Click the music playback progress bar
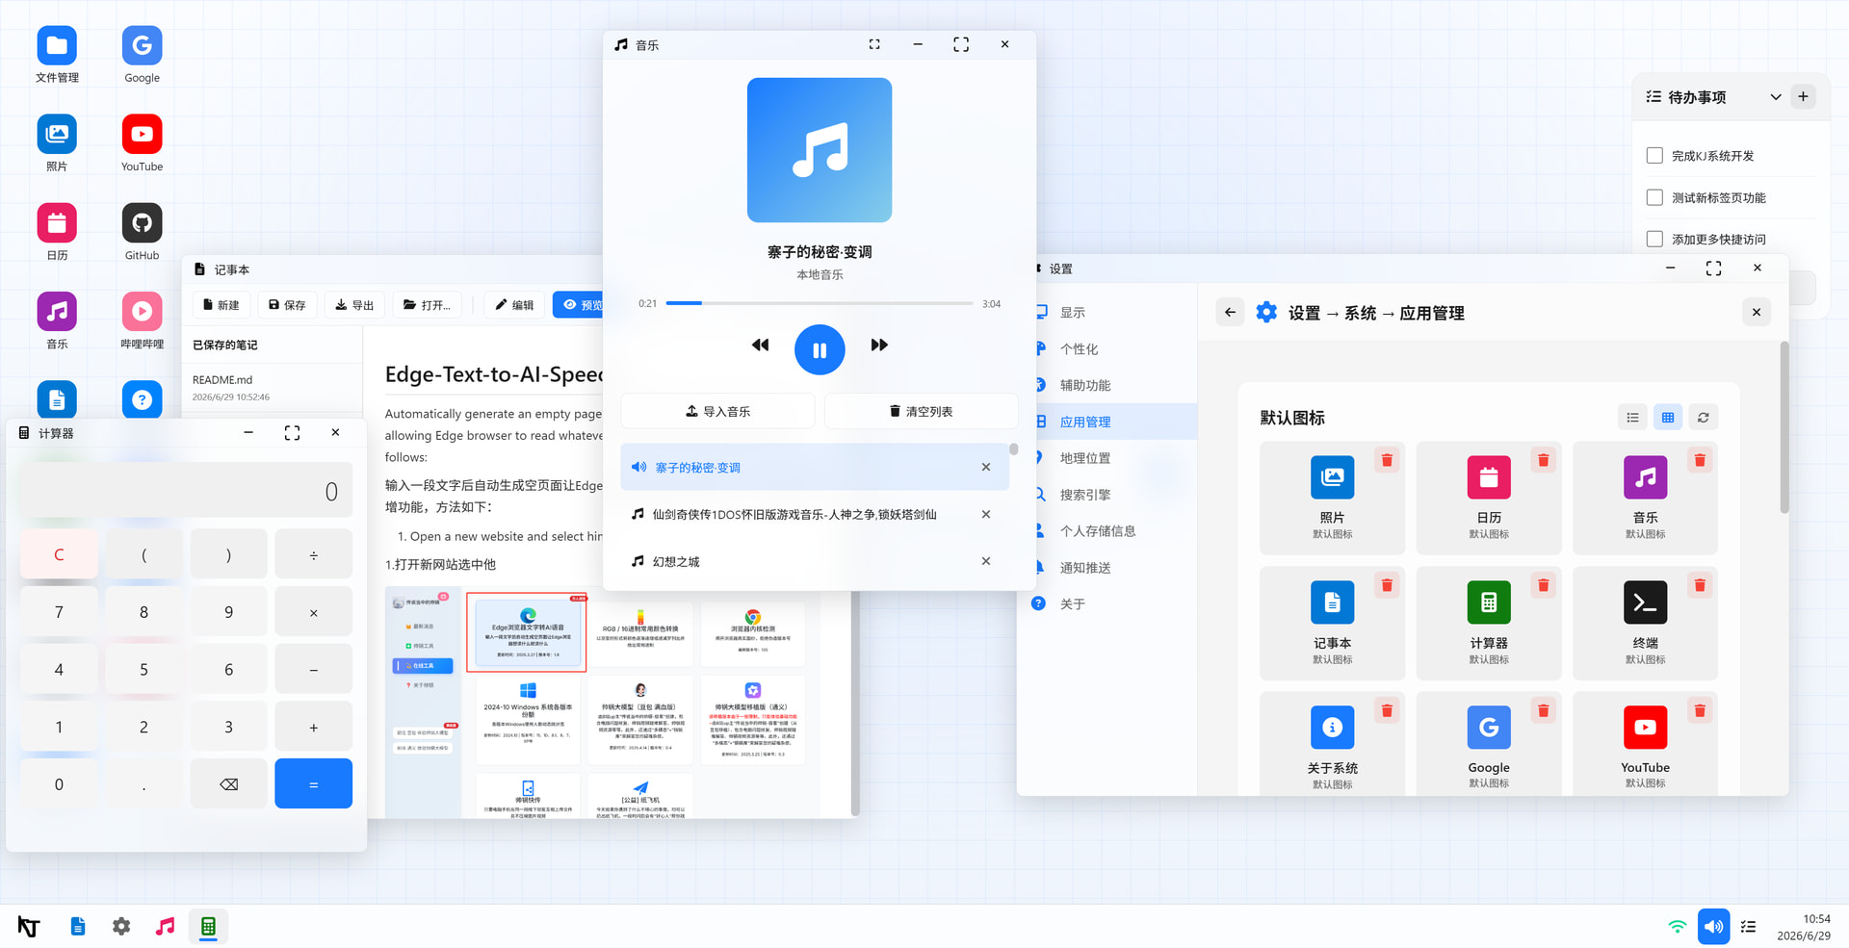The width and height of the screenshot is (1849, 948). click(819, 303)
